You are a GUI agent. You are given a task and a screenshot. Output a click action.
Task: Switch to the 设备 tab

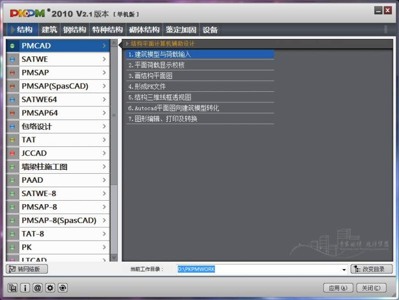(210, 29)
